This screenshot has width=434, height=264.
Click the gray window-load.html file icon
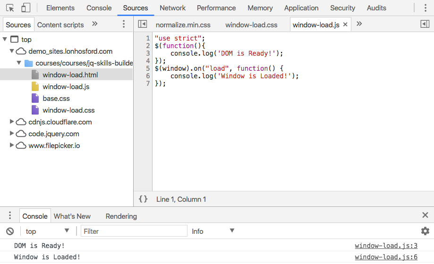(35, 74)
